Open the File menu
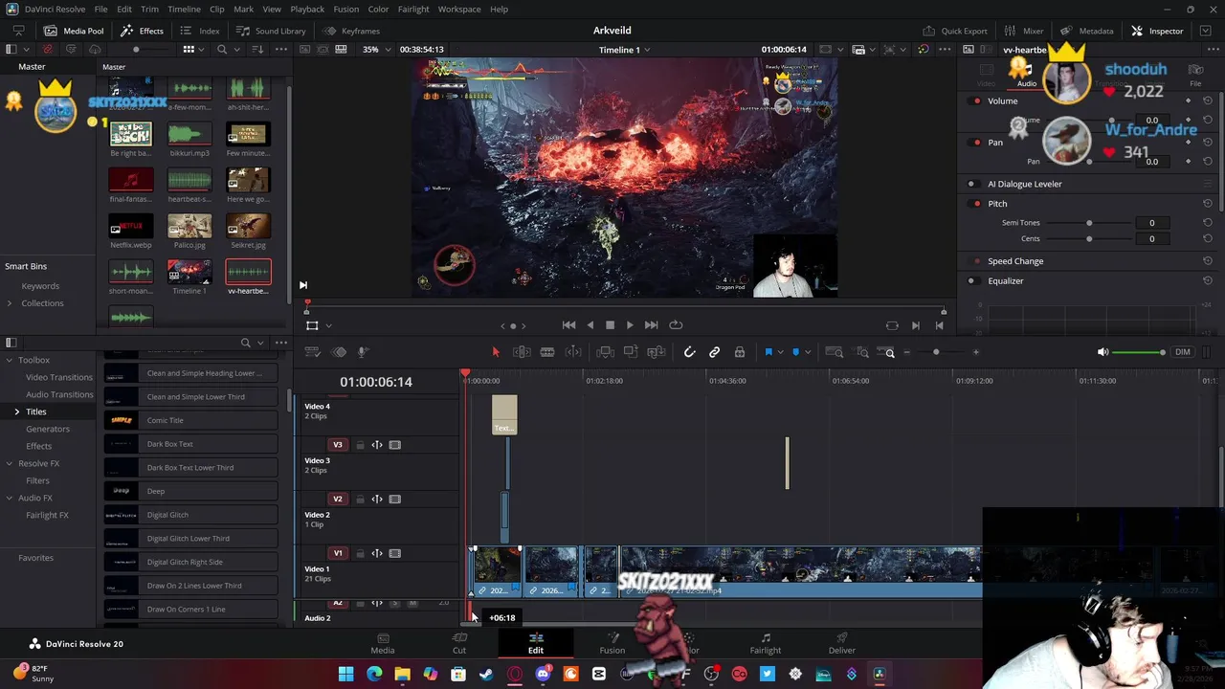The height and width of the screenshot is (689, 1225). click(100, 9)
